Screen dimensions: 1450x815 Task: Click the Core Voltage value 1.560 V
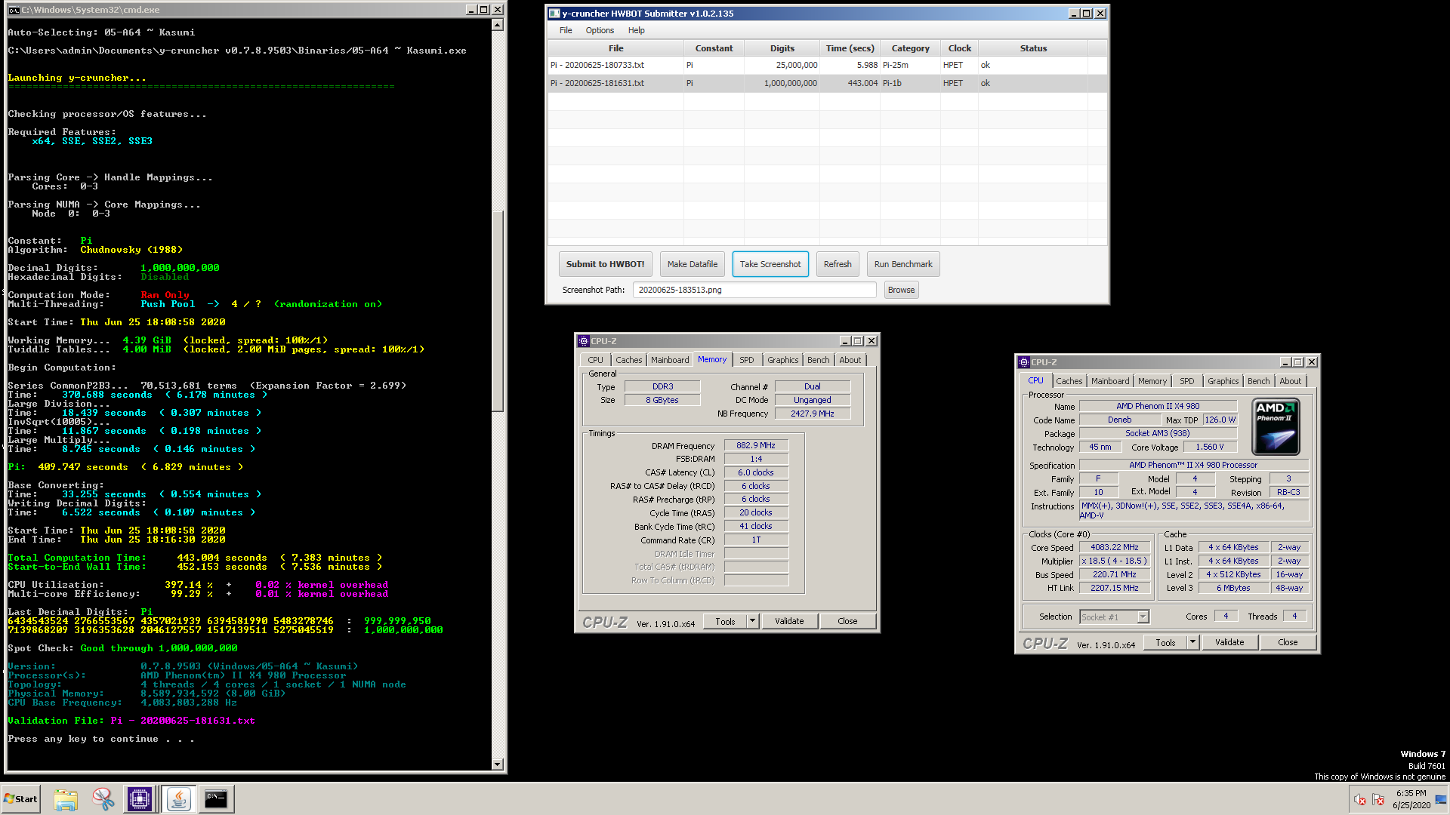tap(1209, 447)
